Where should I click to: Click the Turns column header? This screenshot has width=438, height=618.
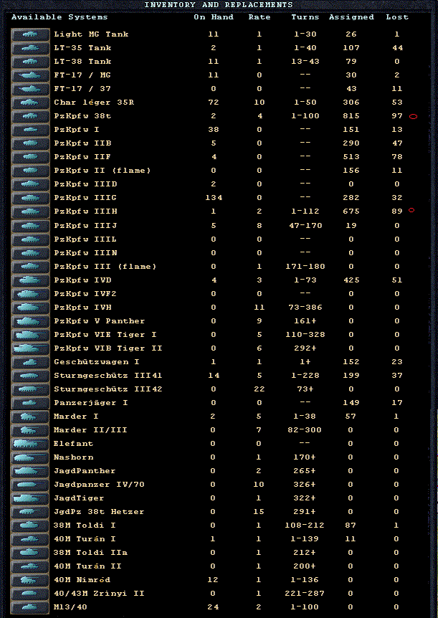(305, 17)
